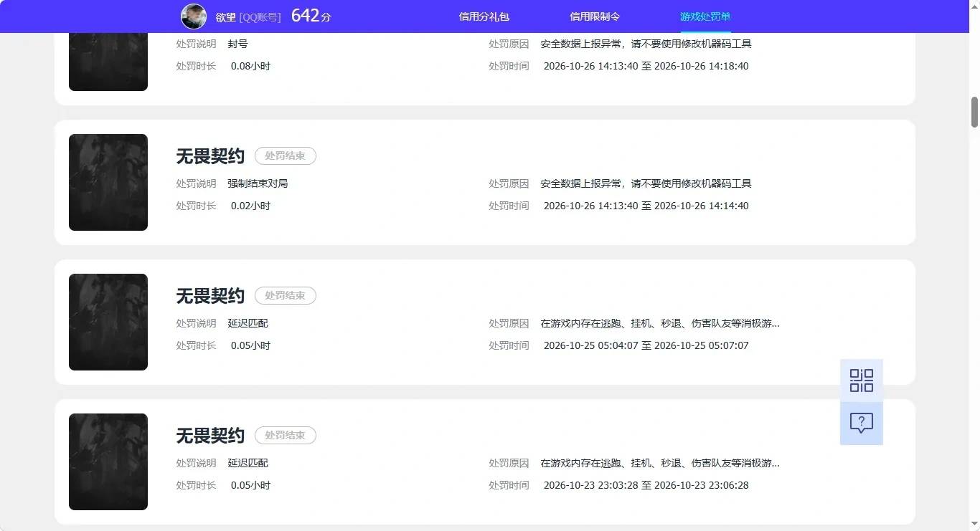Click time range 23:03:28 至 23:06:28
The image size is (980, 531).
coord(646,485)
